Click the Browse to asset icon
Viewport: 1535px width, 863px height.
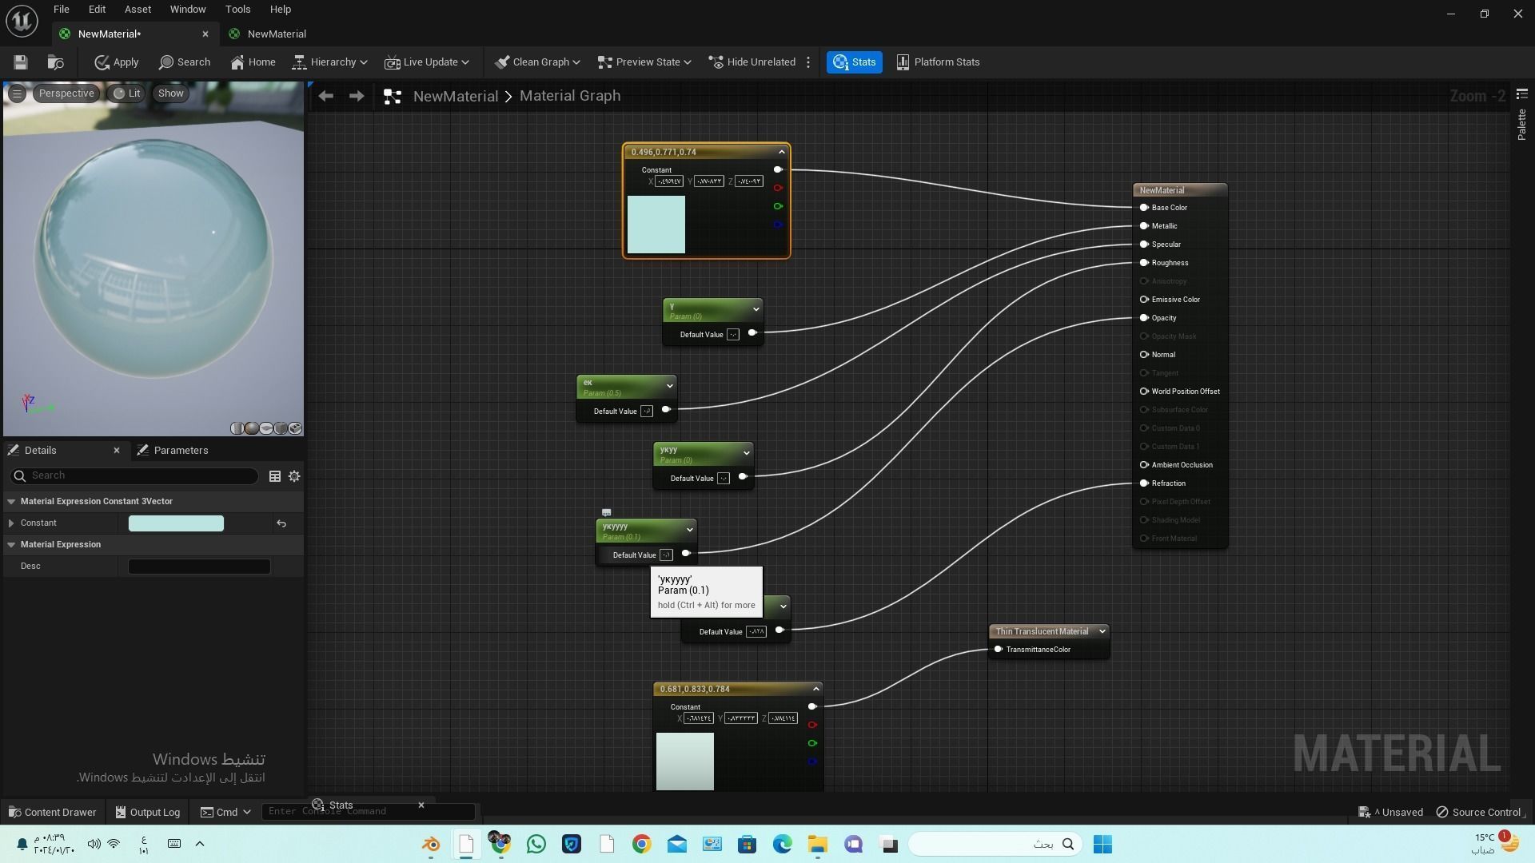[x=55, y=62]
